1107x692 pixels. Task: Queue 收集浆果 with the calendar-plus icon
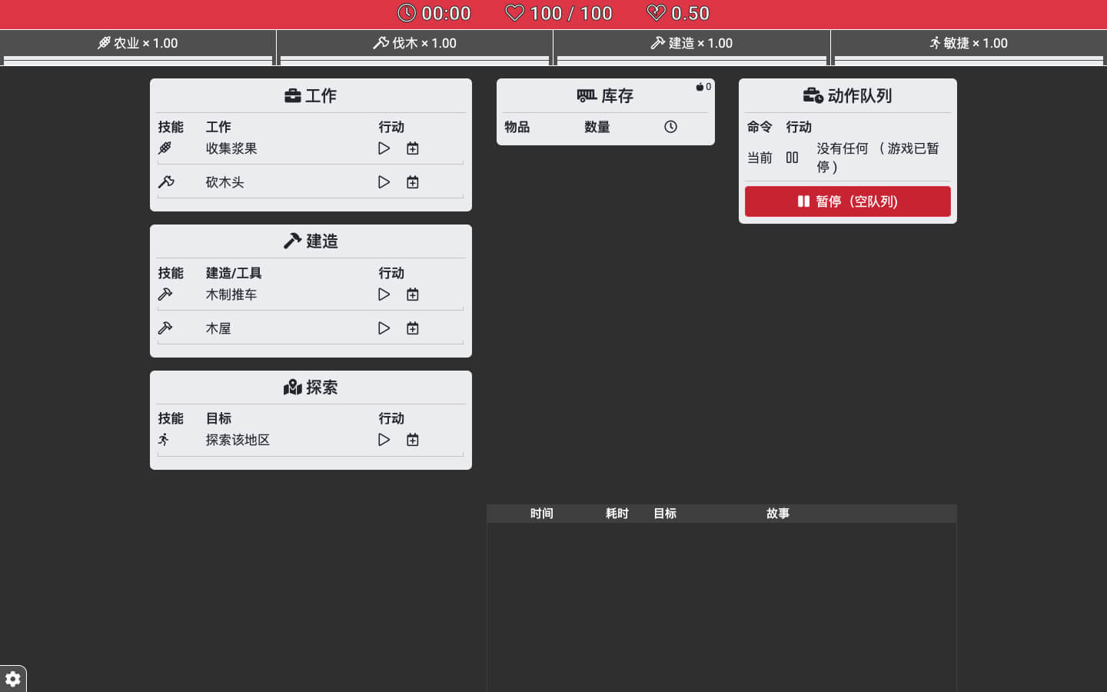[413, 148]
